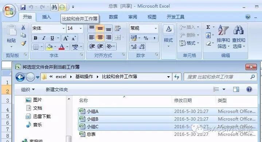
Task: Switch to 开发工具 ribbon tab
Action: 175,17
